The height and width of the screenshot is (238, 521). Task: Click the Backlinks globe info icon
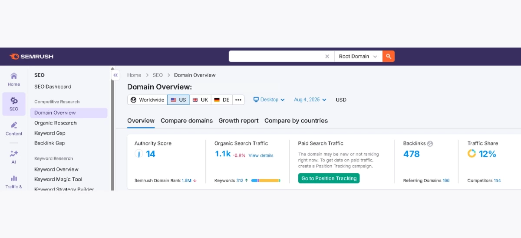tap(430, 144)
